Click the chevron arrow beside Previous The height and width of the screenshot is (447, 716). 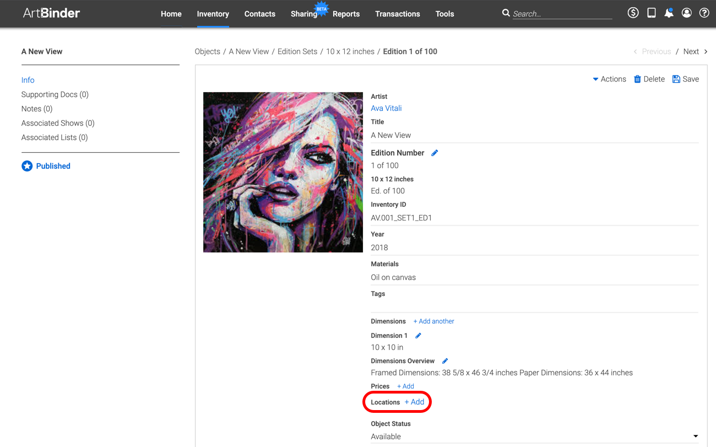(x=635, y=51)
